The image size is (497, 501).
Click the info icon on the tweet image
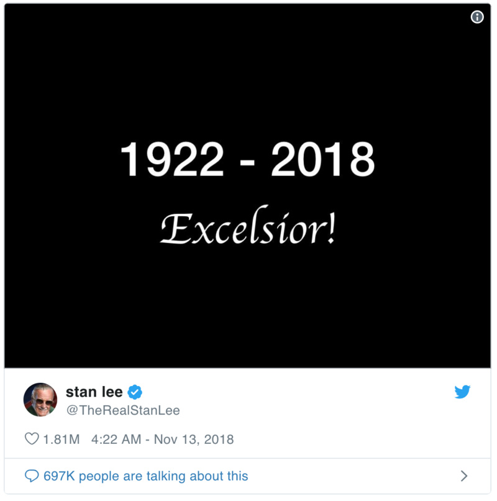[x=477, y=17]
